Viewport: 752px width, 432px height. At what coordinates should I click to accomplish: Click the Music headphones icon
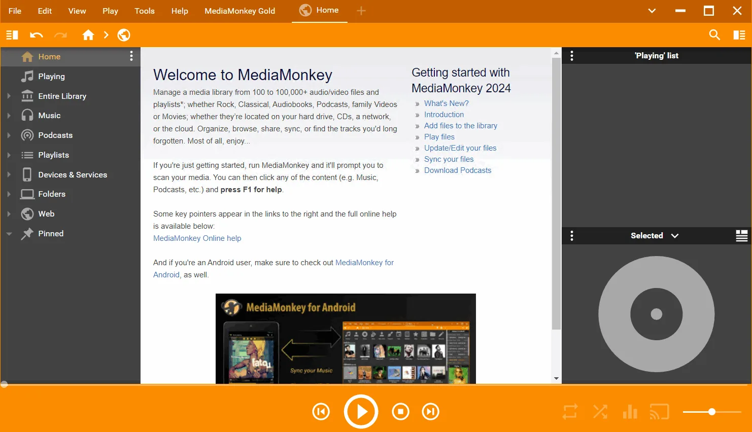(x=27, y=116)
